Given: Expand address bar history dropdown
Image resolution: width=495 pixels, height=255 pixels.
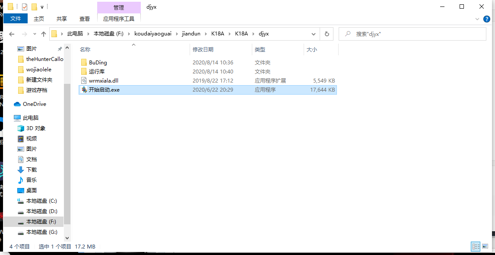Looking at the screenshot, I should pos(314,34).
